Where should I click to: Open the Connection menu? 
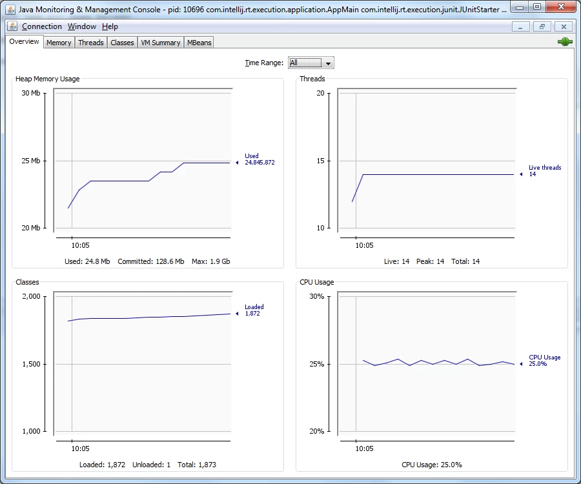[x=42, y=26]
